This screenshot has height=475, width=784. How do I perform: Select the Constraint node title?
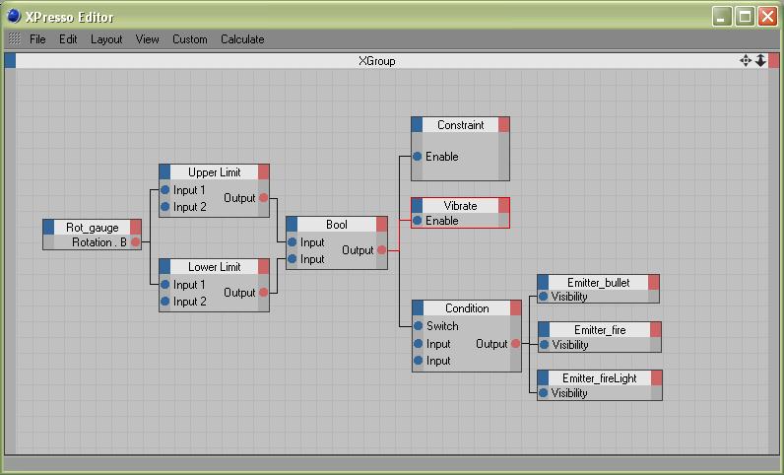point(461,124)
